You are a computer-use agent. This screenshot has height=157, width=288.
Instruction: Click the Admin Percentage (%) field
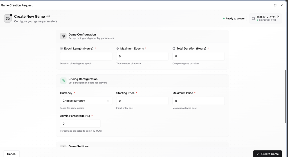pyautogui.click(x=80, y=124)
